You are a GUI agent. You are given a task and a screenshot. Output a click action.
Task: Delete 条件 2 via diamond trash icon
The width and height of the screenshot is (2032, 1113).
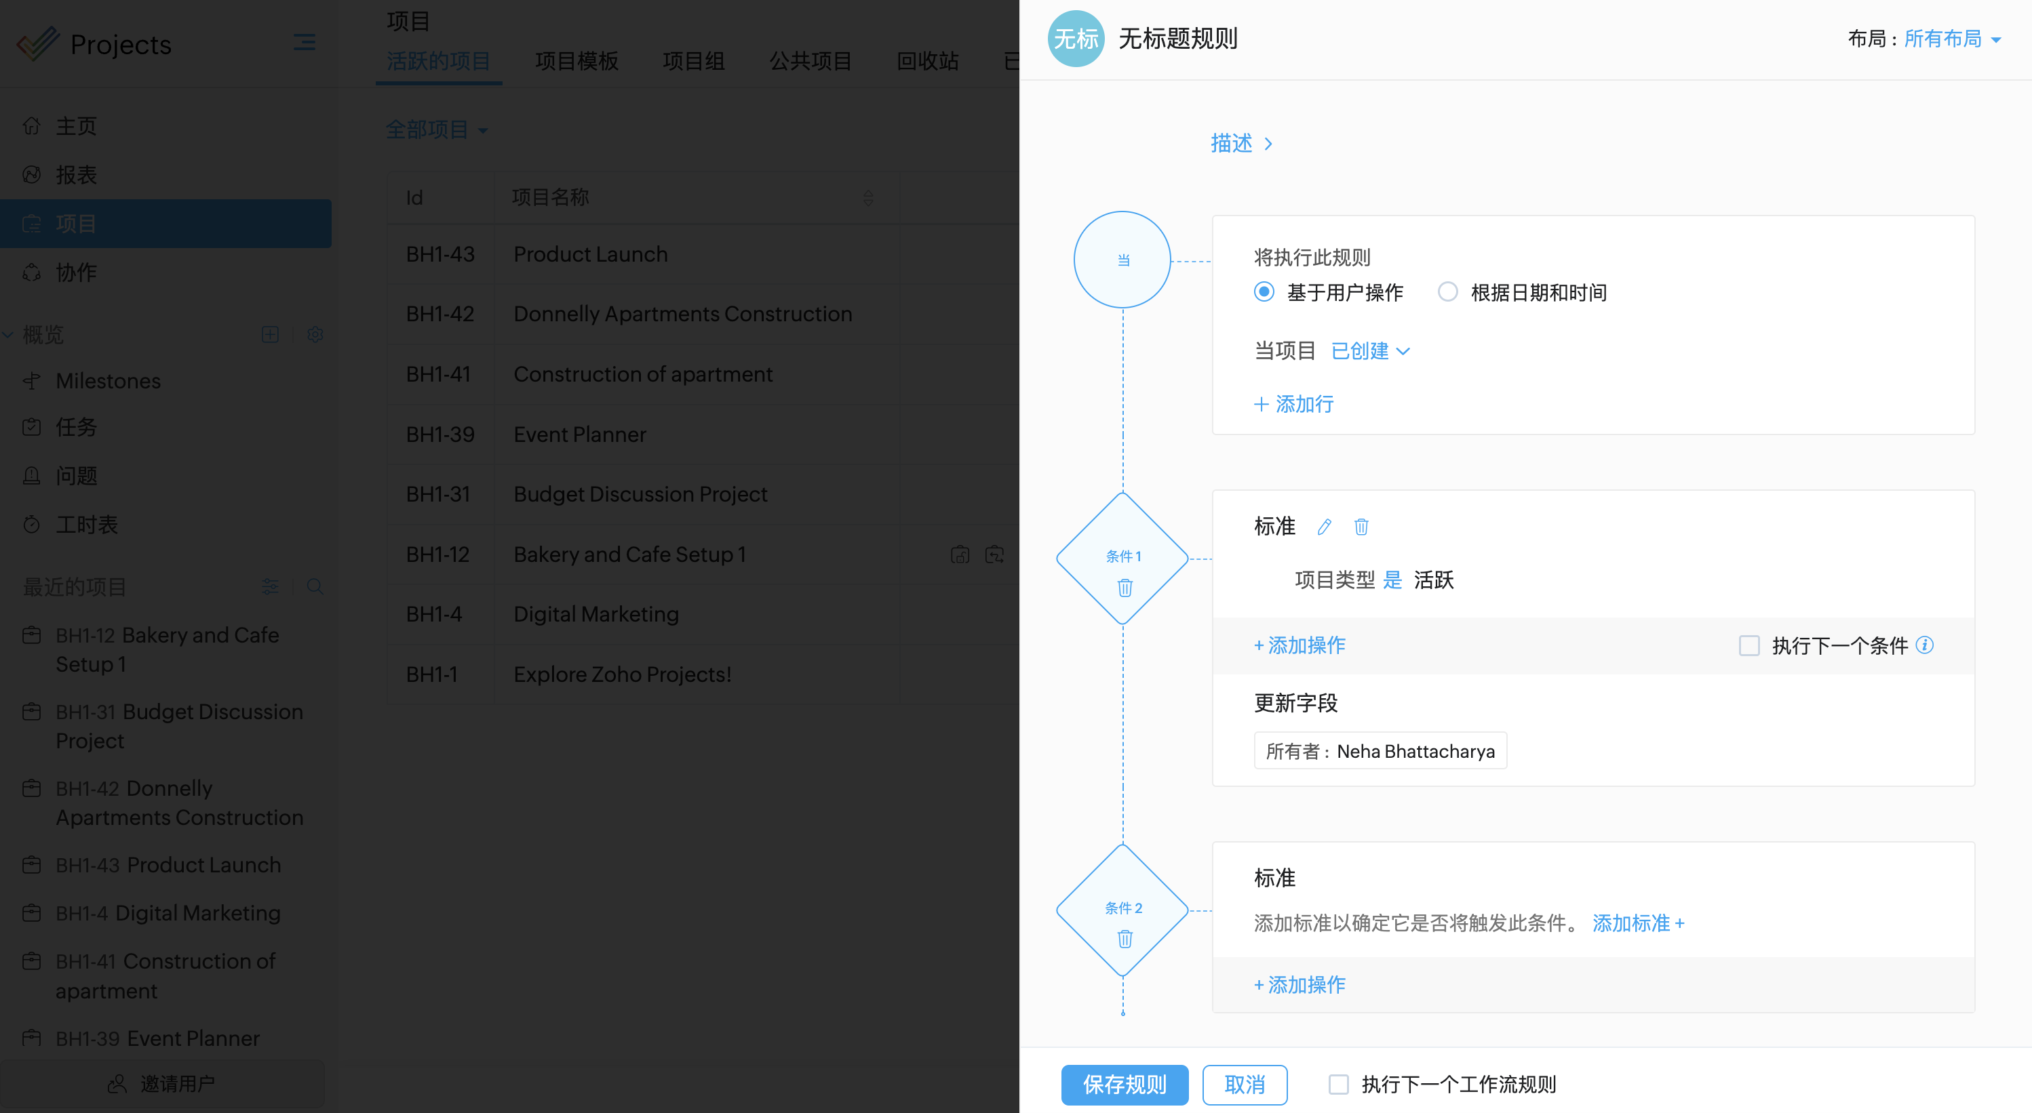pyautogui.click(x=1125, y=939)
